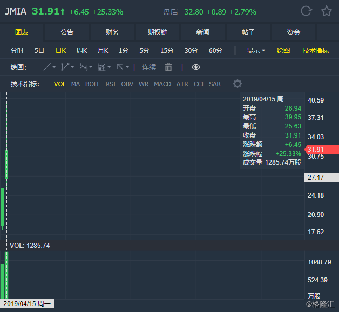The width and height of the screenshot is (339, 312).
Task: Open technical indicator settings gear
Action: pos(237,84)
